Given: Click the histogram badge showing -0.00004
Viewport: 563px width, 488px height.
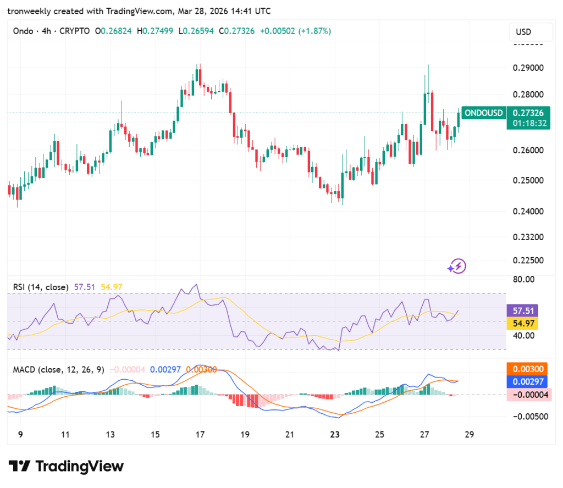Looking at the screenshot, I should click(x=529, y=394).
